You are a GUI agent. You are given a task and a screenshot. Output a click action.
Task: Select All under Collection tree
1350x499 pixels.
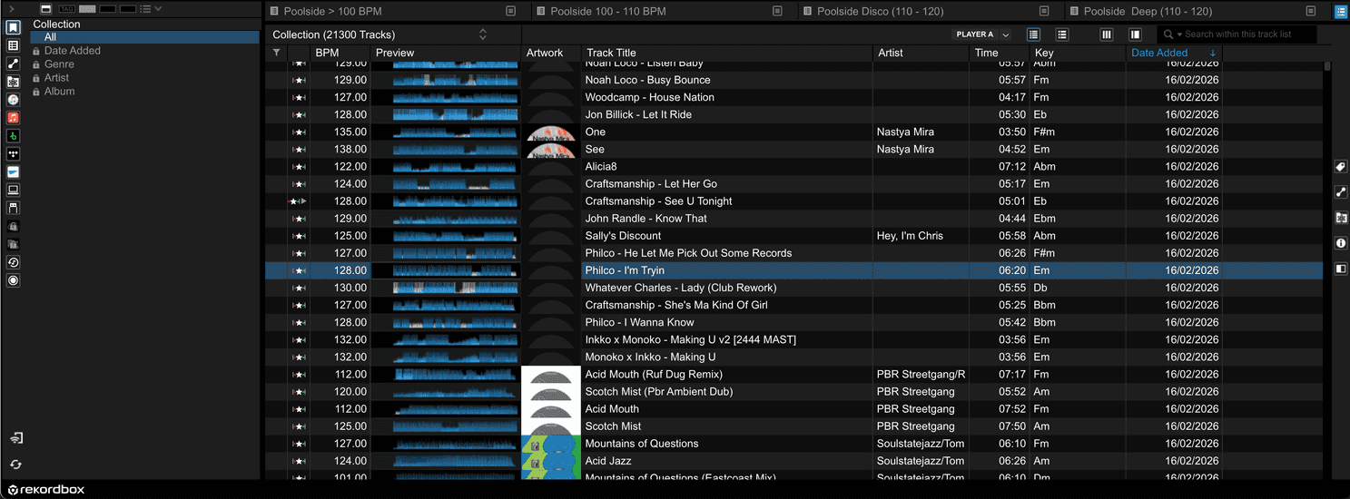click(x=145, y=37)
